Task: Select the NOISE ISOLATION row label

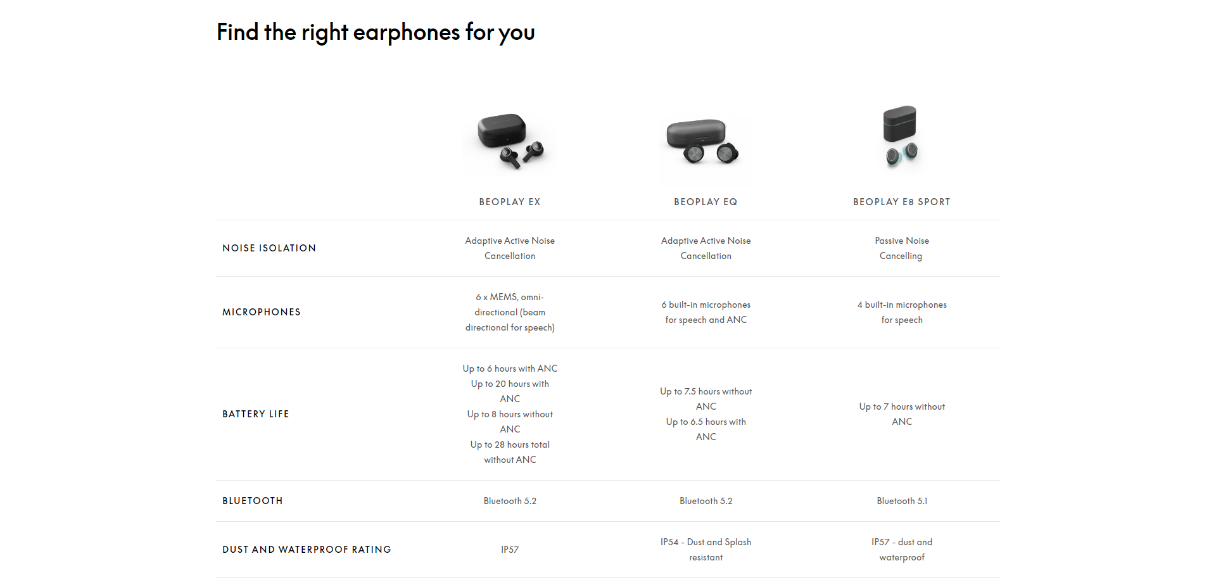Action: coord(269,248)
